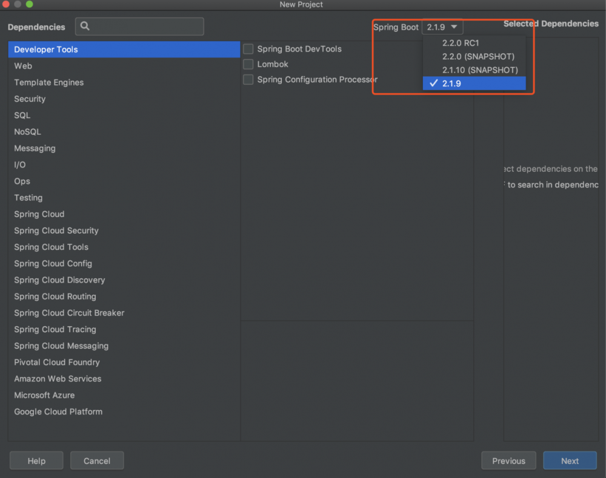This screenshot has width=606, height=478.
Task: Cancel the New Project dialog
Action: [x=97, y=460]
